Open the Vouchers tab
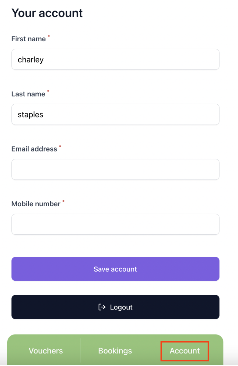The image size is (238, 366). 46,351
